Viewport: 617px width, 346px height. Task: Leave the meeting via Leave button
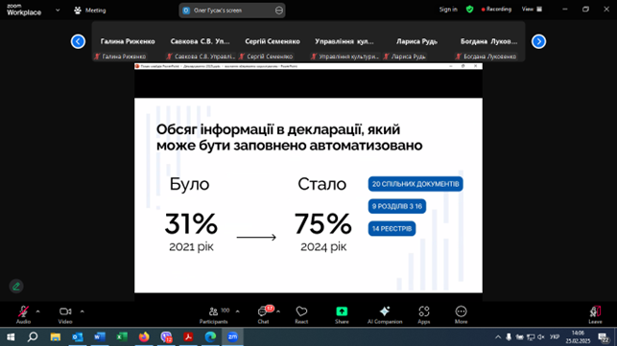coord(595,314)
